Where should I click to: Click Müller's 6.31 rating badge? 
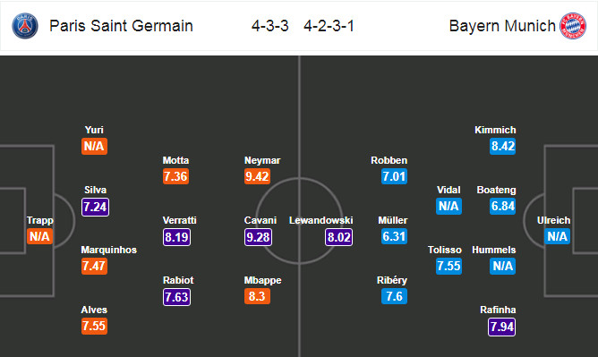(x=395, y=236)
